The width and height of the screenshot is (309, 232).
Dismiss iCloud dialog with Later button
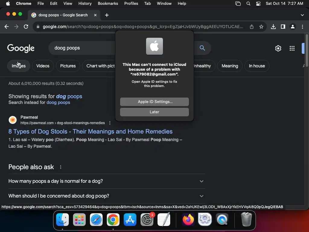(154, 112)
